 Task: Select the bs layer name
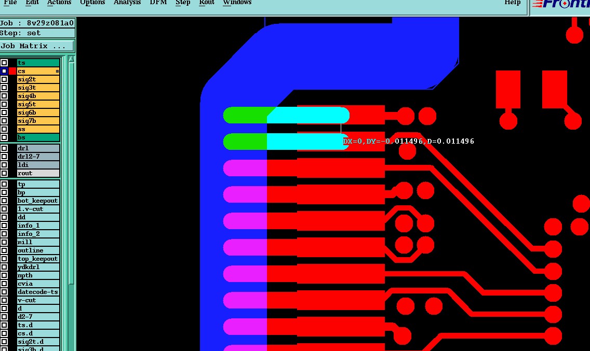(x=38, y=137)
